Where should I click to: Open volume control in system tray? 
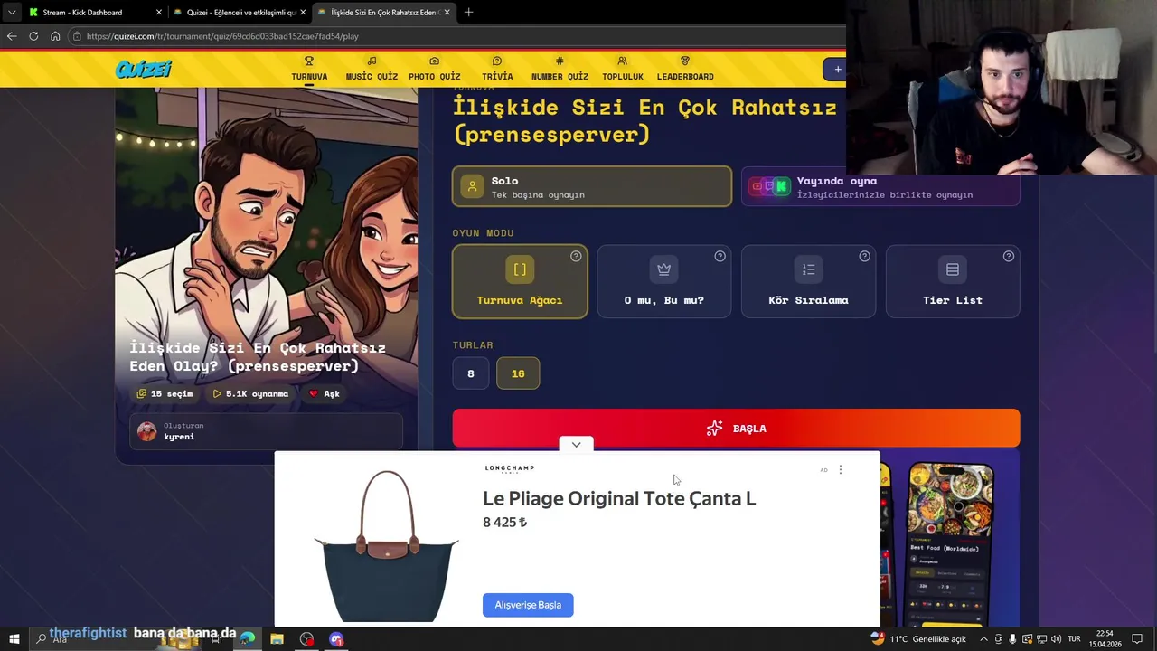click(x=1056, y=639)
